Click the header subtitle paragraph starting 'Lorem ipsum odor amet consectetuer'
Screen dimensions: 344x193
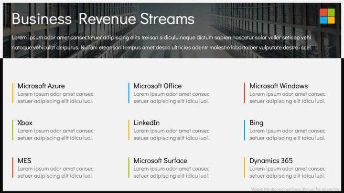click(161, 42)
